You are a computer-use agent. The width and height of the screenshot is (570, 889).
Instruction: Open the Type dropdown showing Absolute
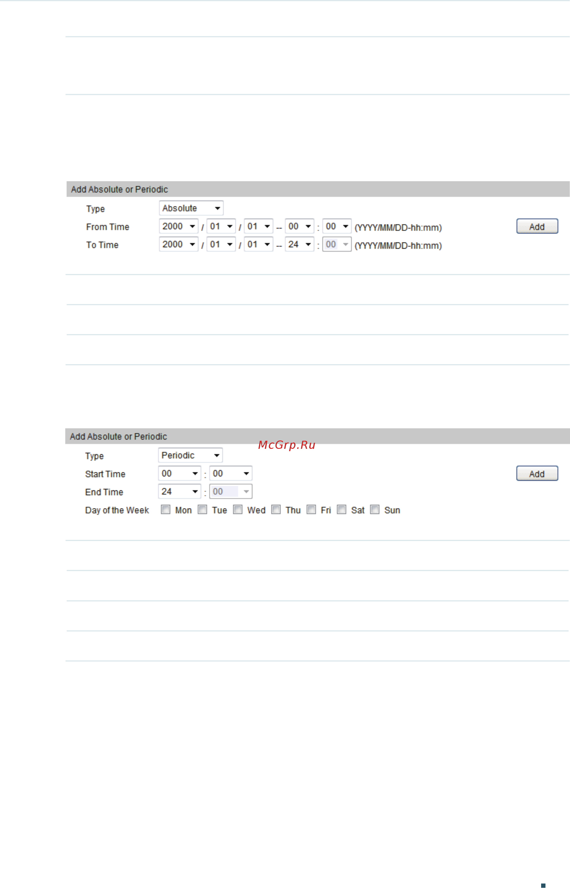pyautogui.click(x=191, y=208)
